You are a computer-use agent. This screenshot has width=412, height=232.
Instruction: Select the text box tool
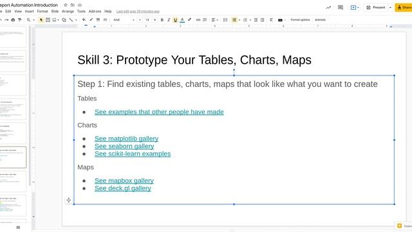pyautogui.click(x=48, y=20)
